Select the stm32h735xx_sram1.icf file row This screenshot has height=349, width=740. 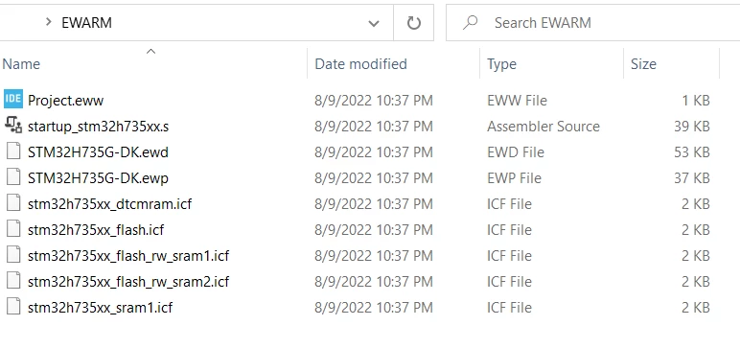pos(358,308)
